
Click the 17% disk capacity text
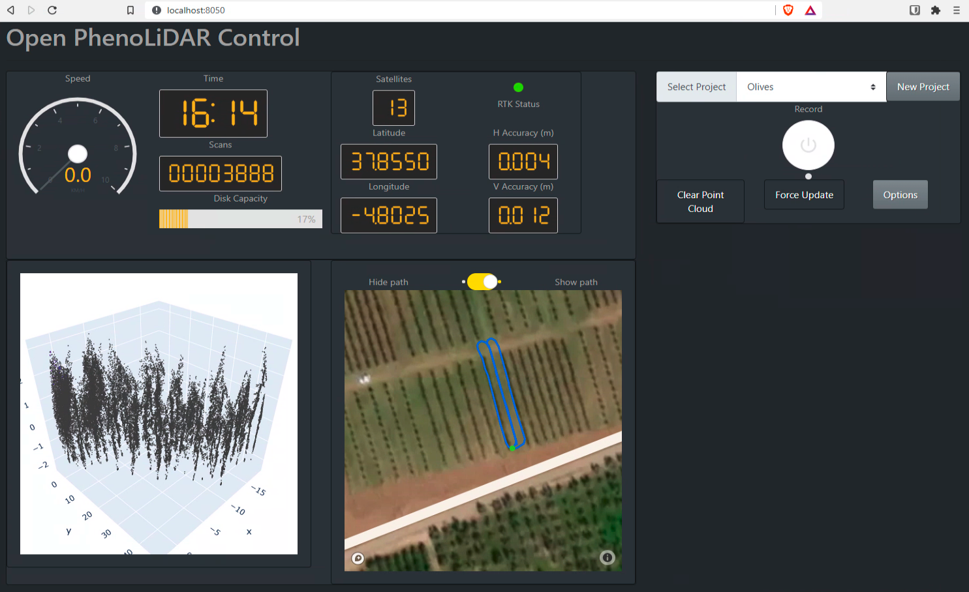[306, 219]
